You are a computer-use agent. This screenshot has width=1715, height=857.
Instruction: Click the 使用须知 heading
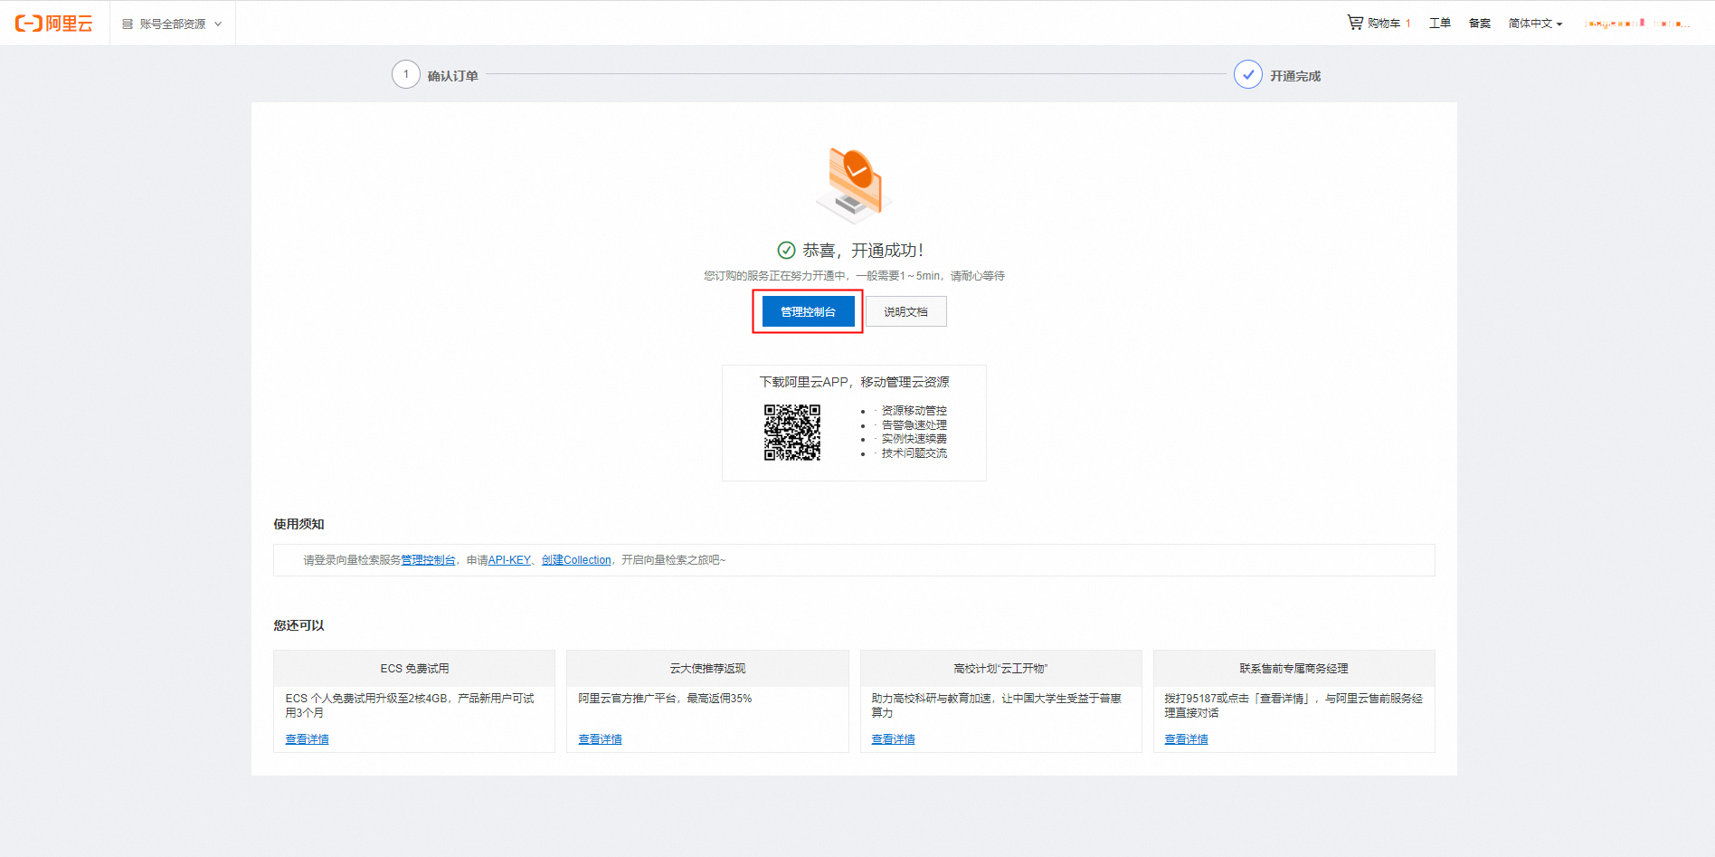click(x=298, y=524)
